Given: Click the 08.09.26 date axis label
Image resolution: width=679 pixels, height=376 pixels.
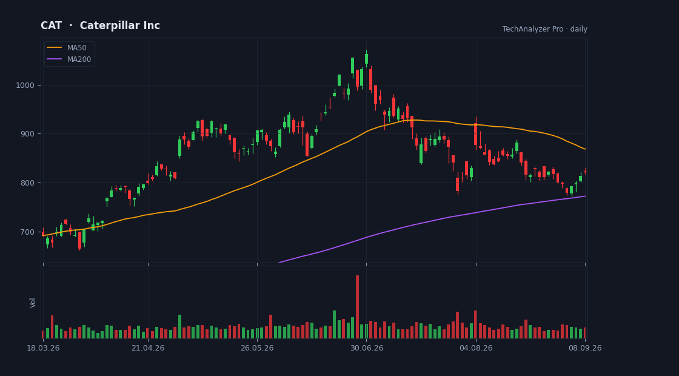Looking at the screenshot, I should tap(585, 348).
